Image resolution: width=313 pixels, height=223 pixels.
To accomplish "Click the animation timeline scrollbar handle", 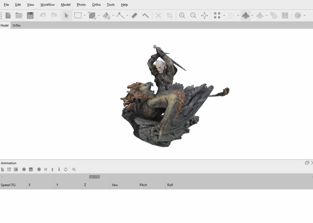I will point(94,177).
